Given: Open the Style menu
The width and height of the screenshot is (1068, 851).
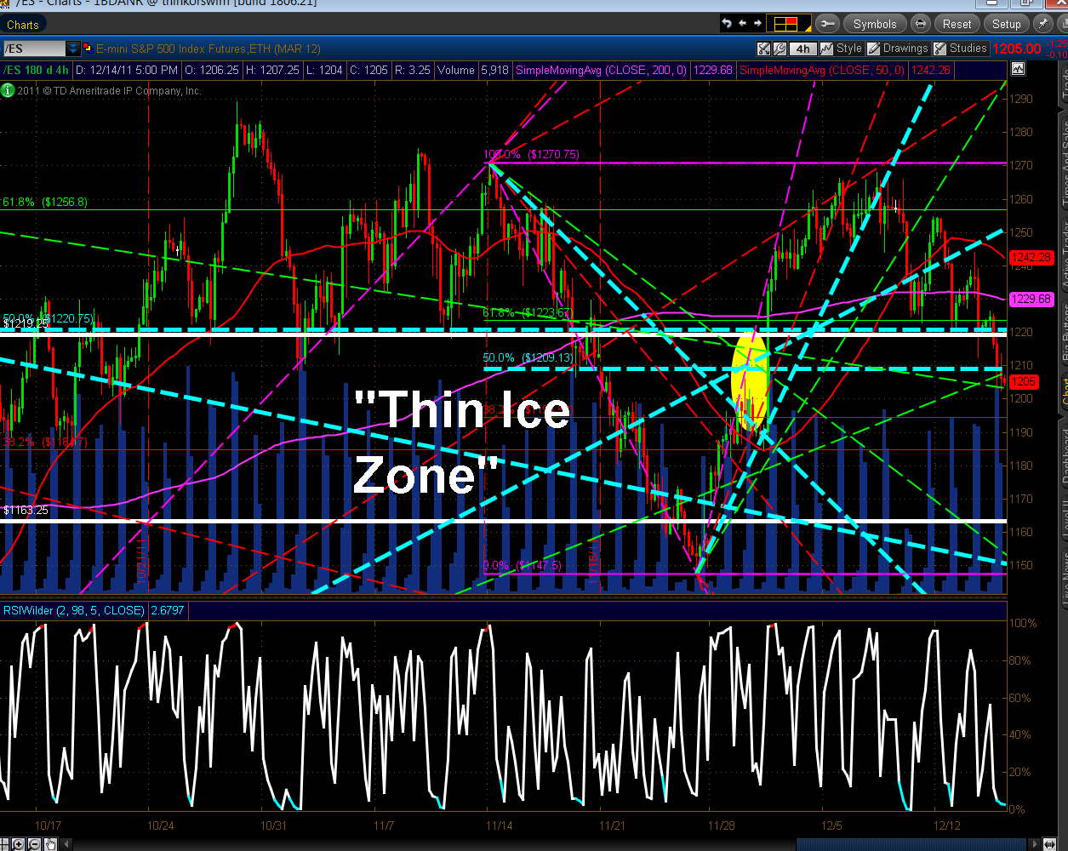Looking at the screenshot, I should tap(842, 49).
